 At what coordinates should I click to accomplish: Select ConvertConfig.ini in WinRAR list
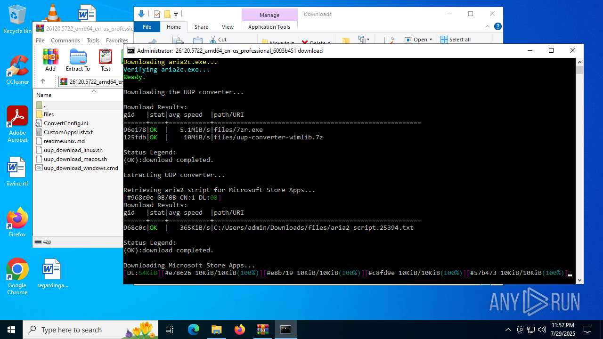coord(62,123)
